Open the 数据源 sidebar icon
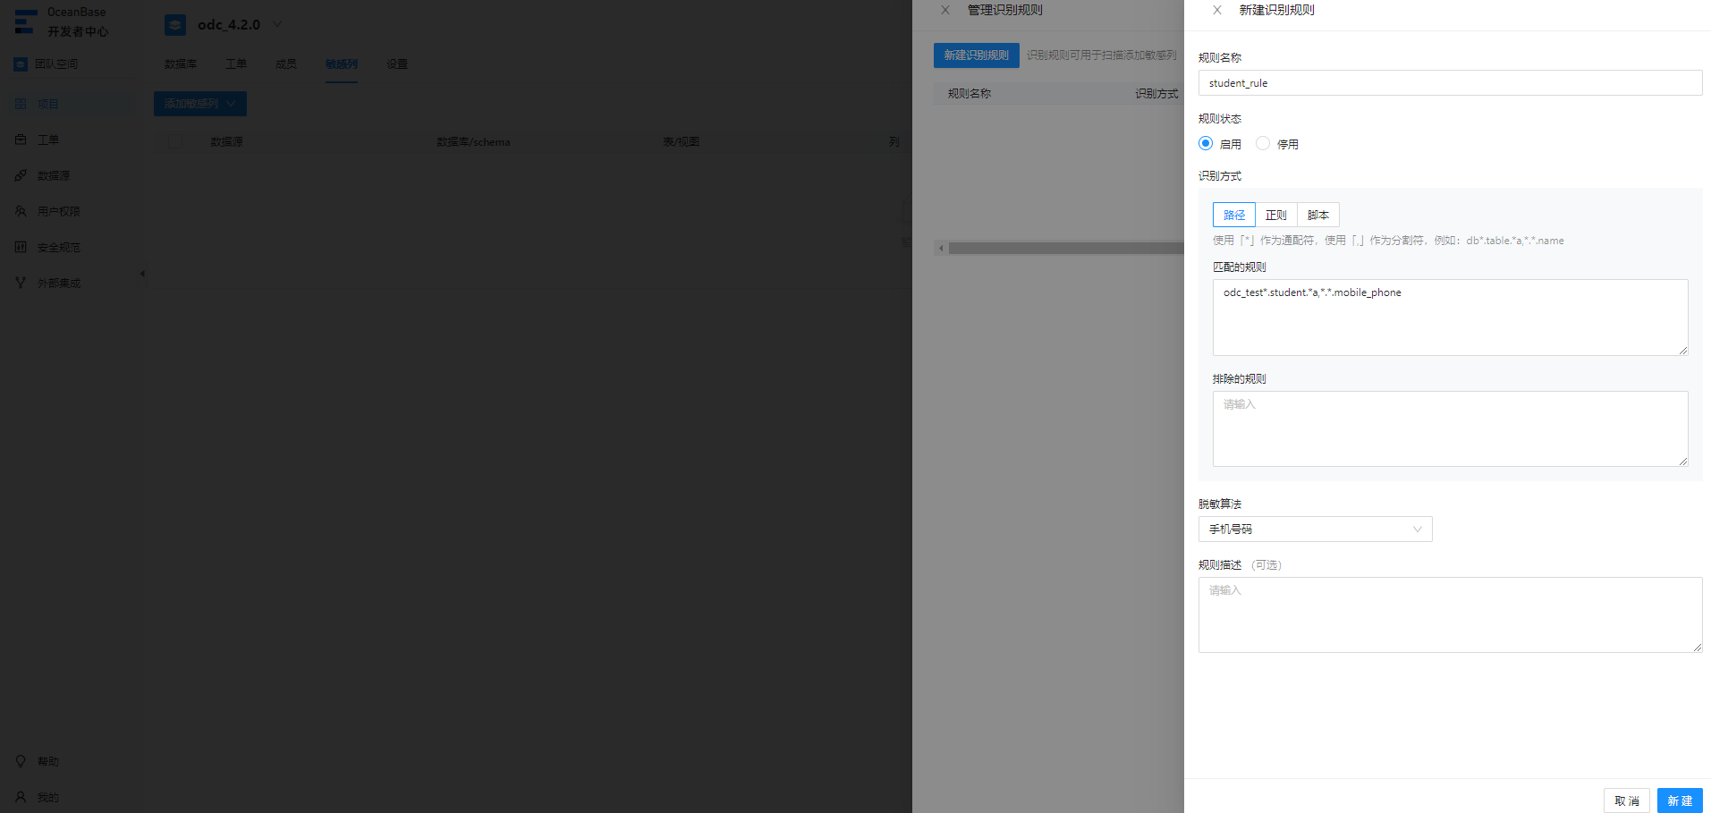The image size is (1711, 813). [21, 175]
